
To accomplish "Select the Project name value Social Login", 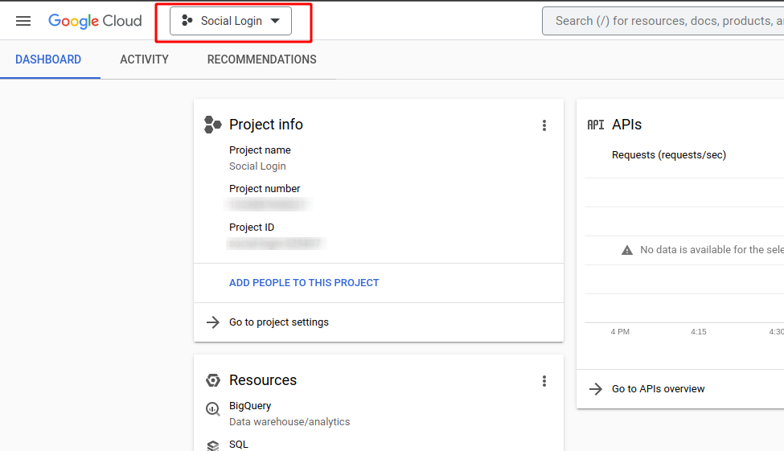I will (257, 166).
